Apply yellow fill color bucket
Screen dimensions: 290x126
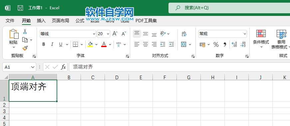point(90,44)
